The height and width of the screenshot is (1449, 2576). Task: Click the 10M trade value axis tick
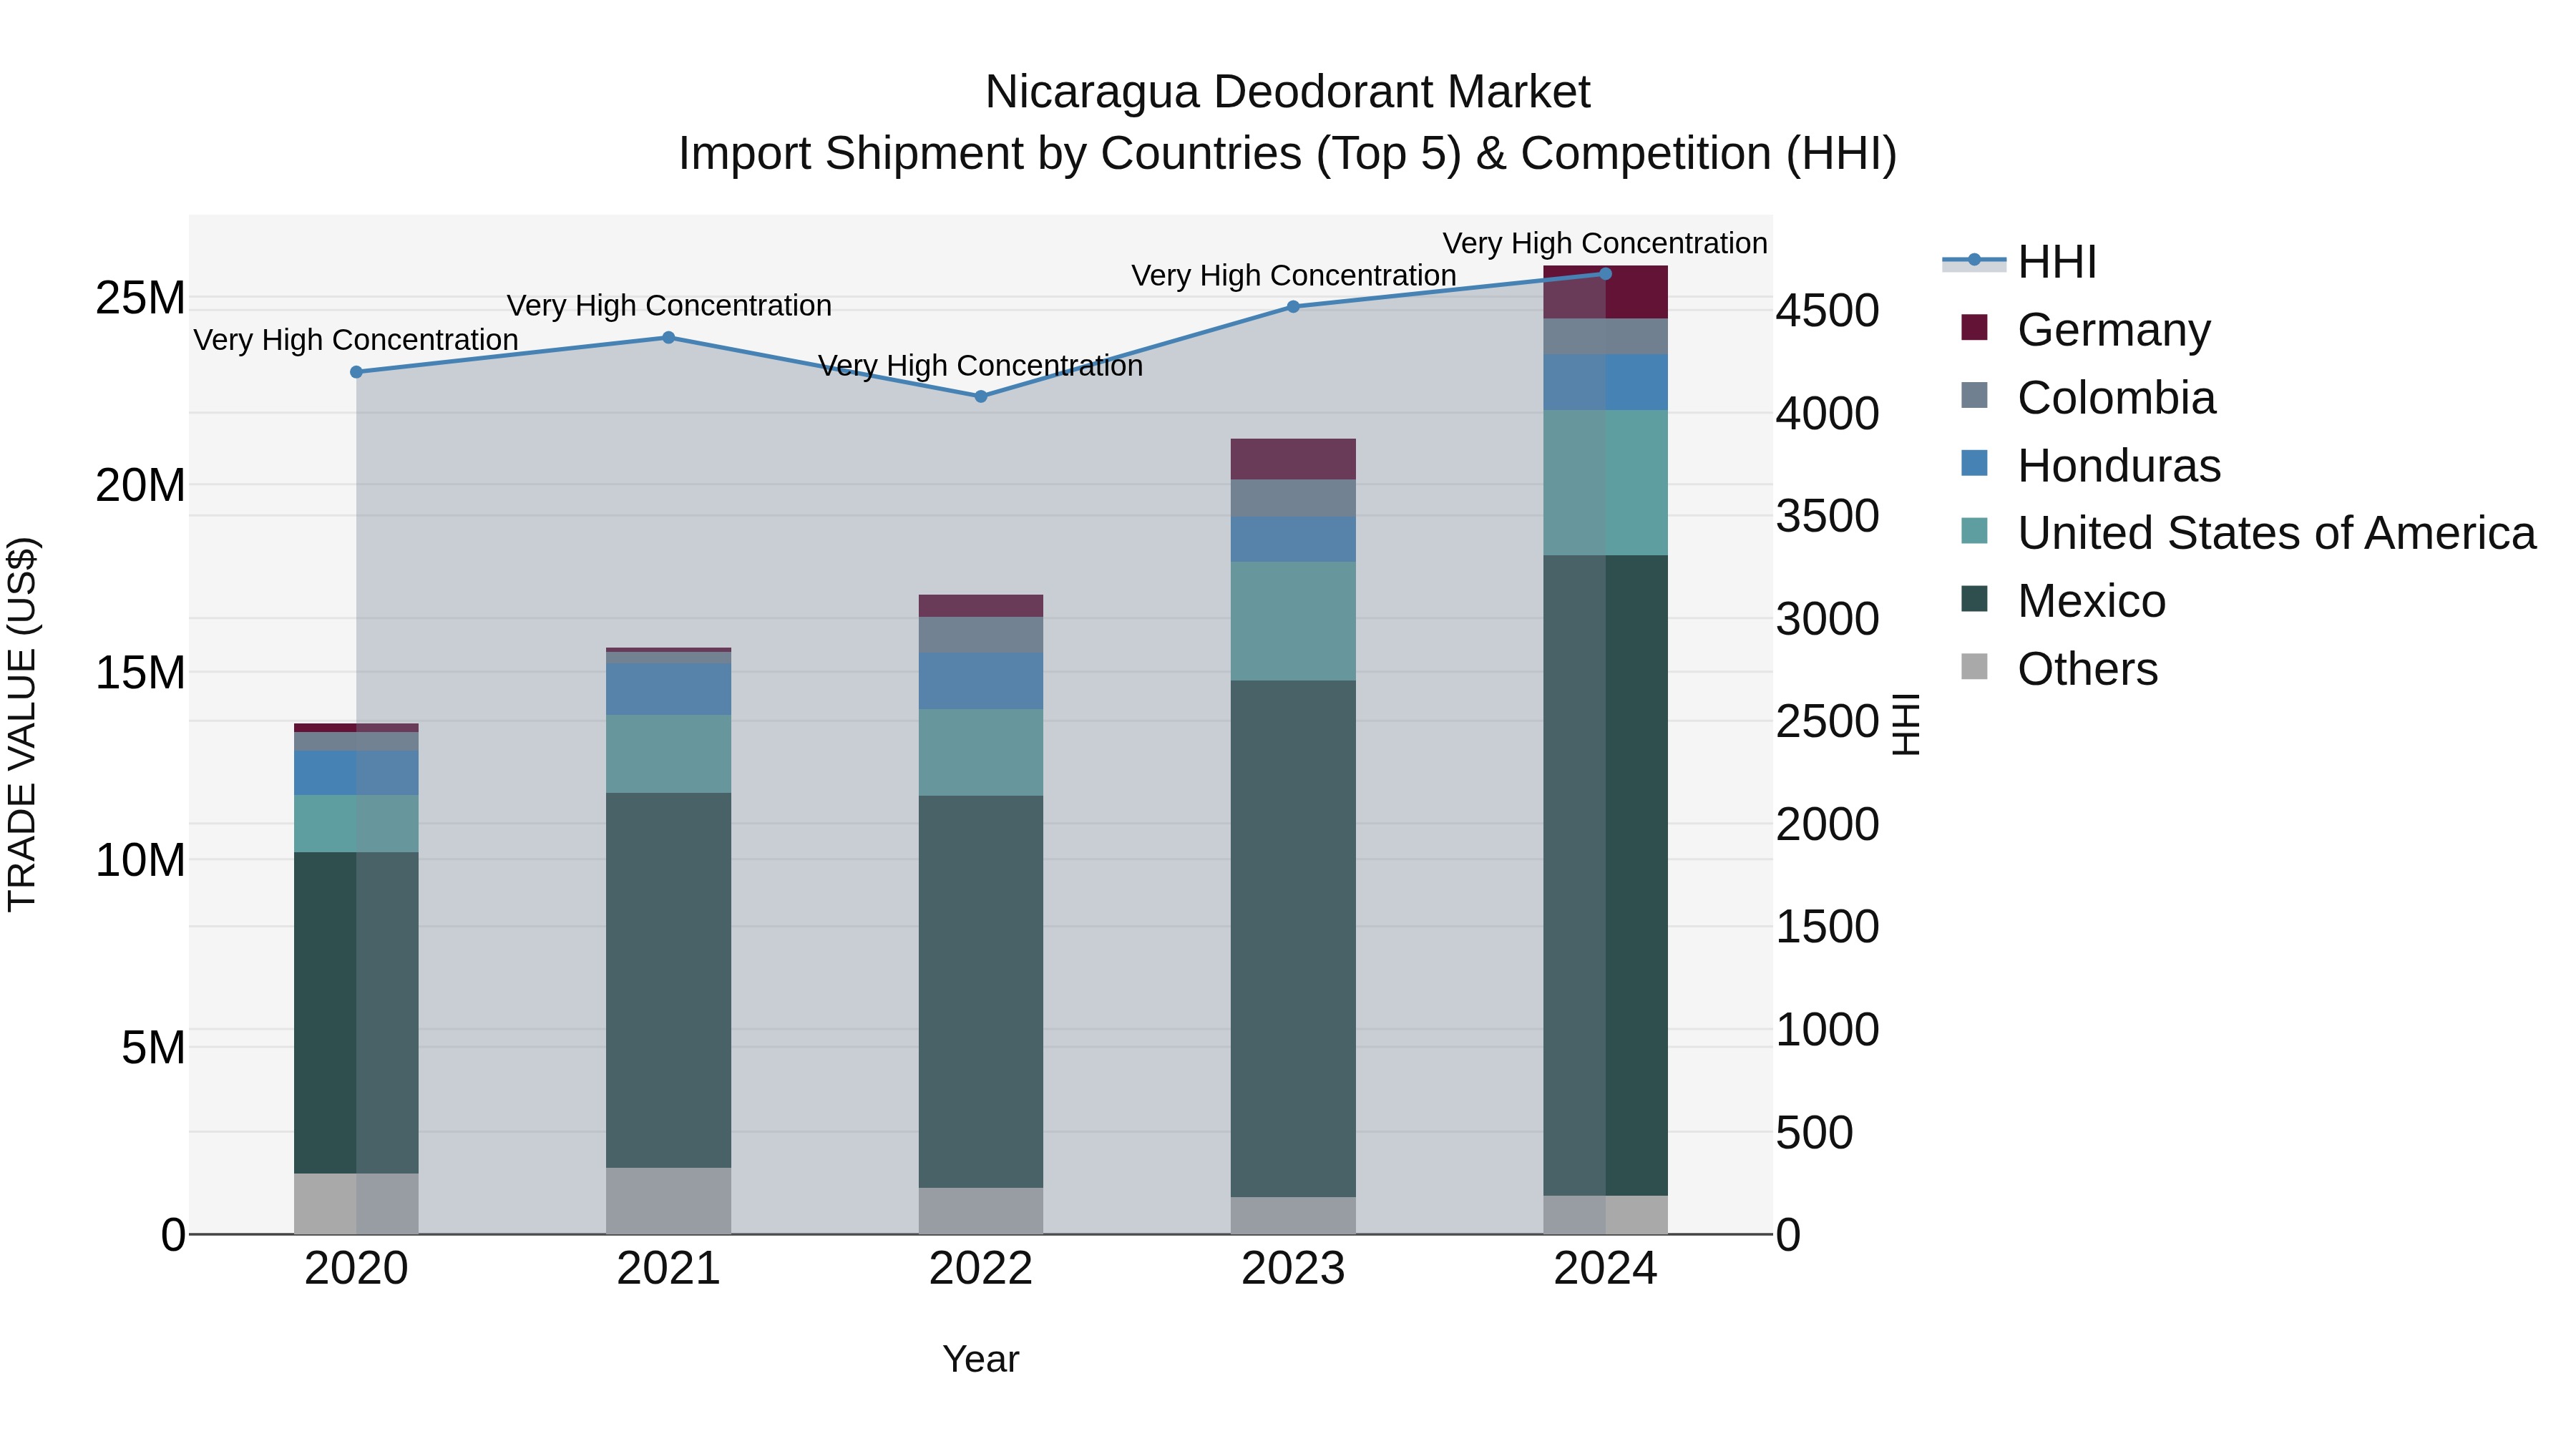140,861
